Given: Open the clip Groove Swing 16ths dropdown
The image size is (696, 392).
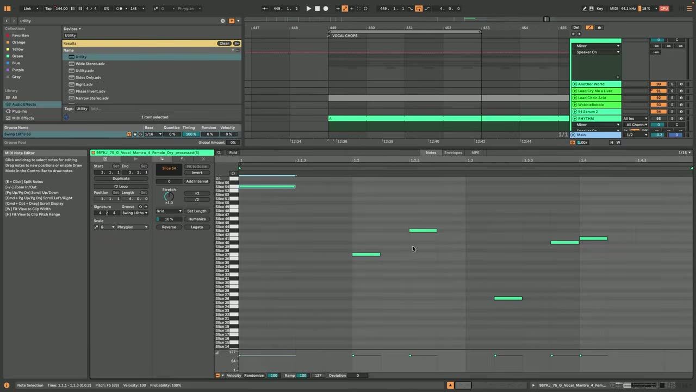Looking at the screenshot, I should 134,213.
